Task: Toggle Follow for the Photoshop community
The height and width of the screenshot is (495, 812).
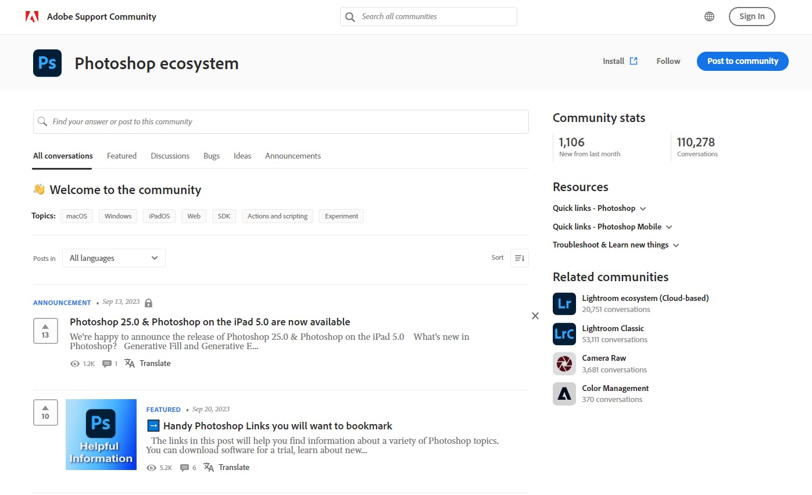Action: (x=668, y=61)
